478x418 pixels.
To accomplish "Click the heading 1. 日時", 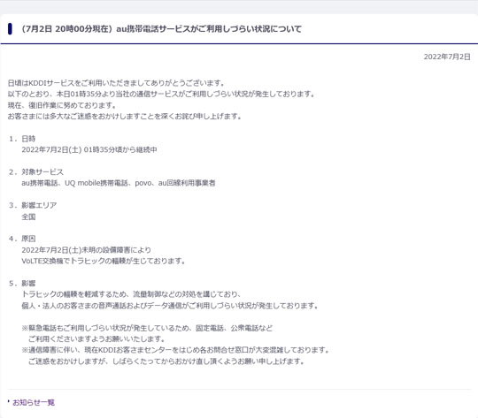I will [22, 139].
